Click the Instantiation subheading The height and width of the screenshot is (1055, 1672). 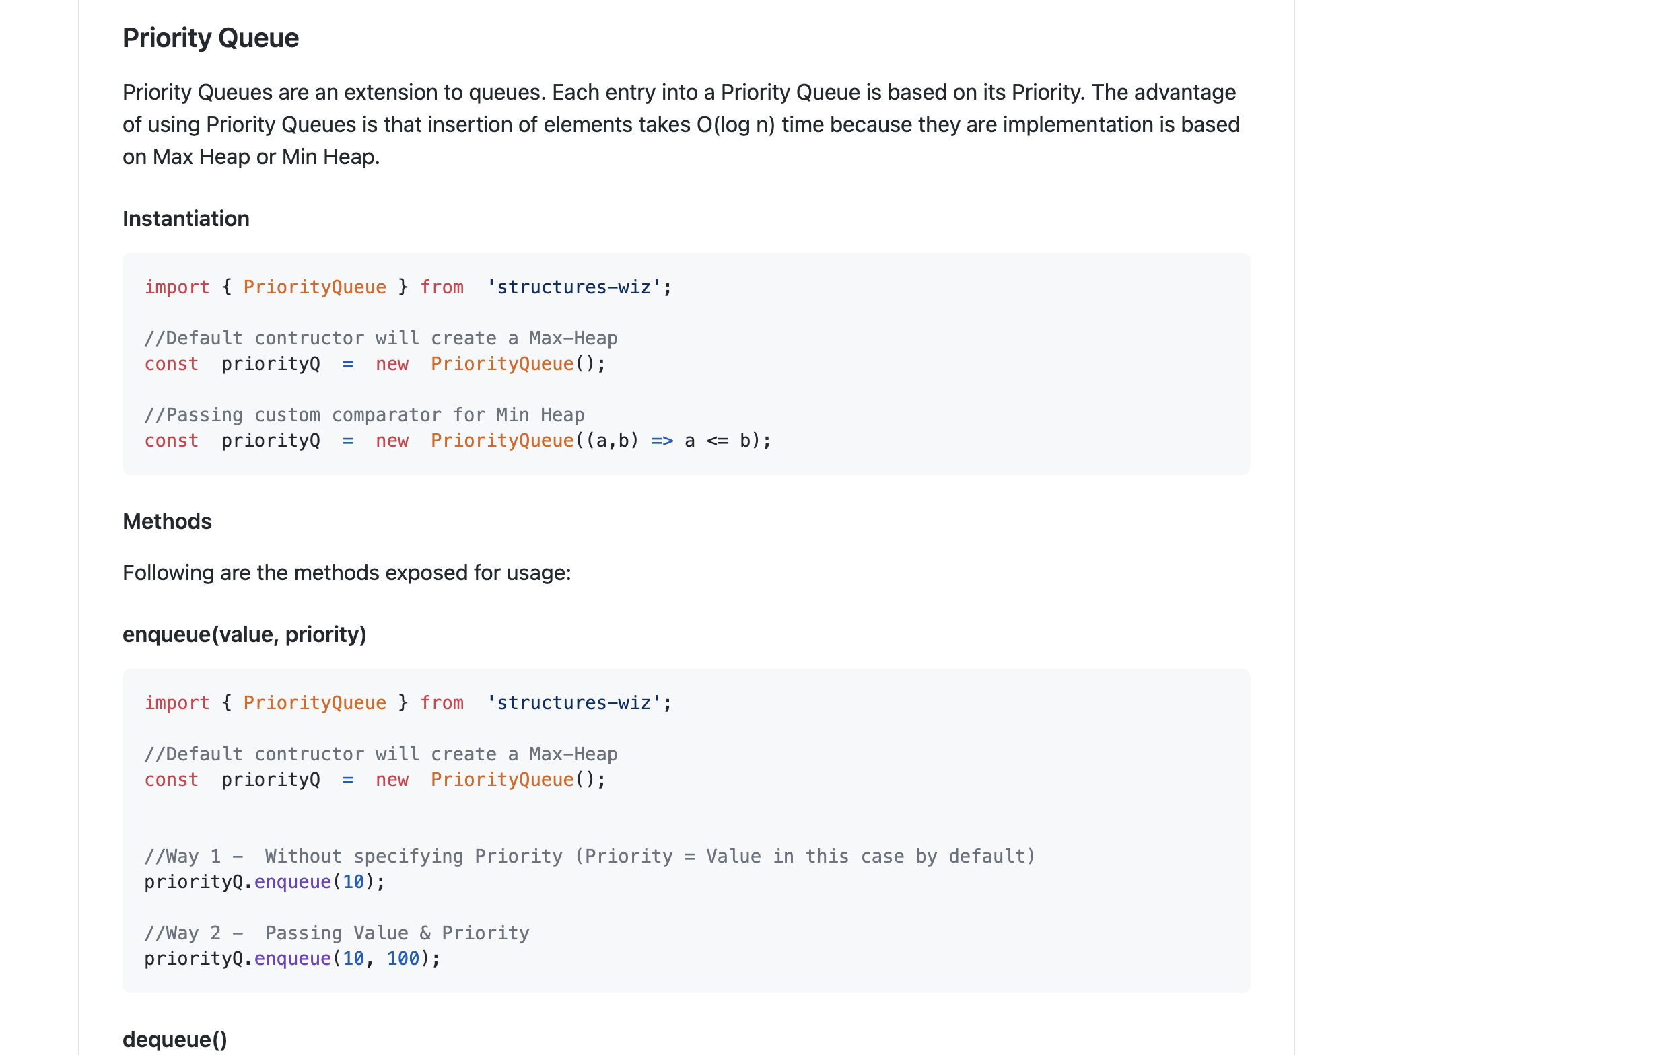point(185,219)
